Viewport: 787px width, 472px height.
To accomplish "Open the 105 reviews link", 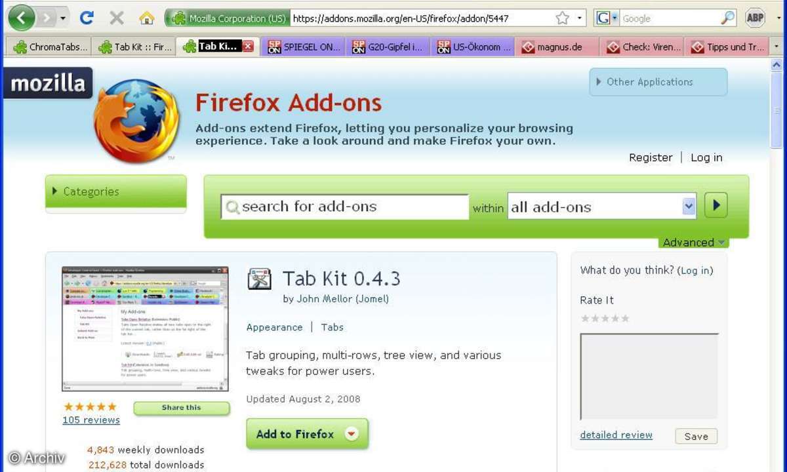I will pyautogui.click(x=91, y=420).
